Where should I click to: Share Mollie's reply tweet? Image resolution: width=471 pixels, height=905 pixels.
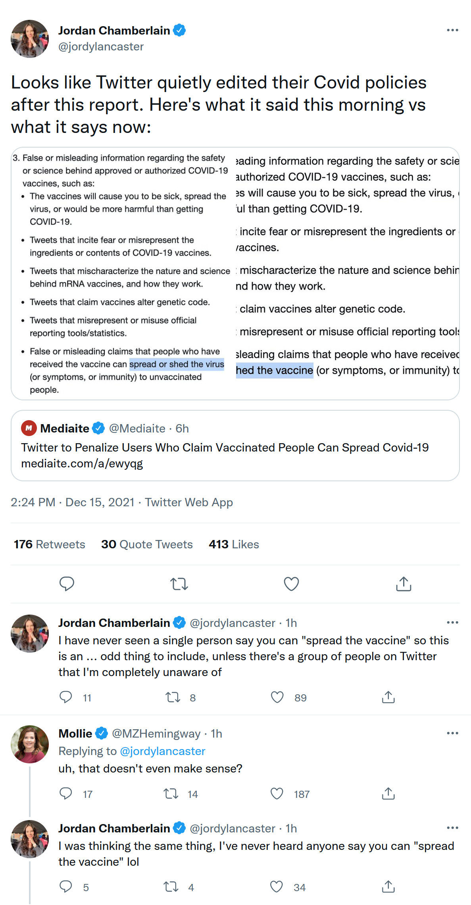click(x=388, y=794)
